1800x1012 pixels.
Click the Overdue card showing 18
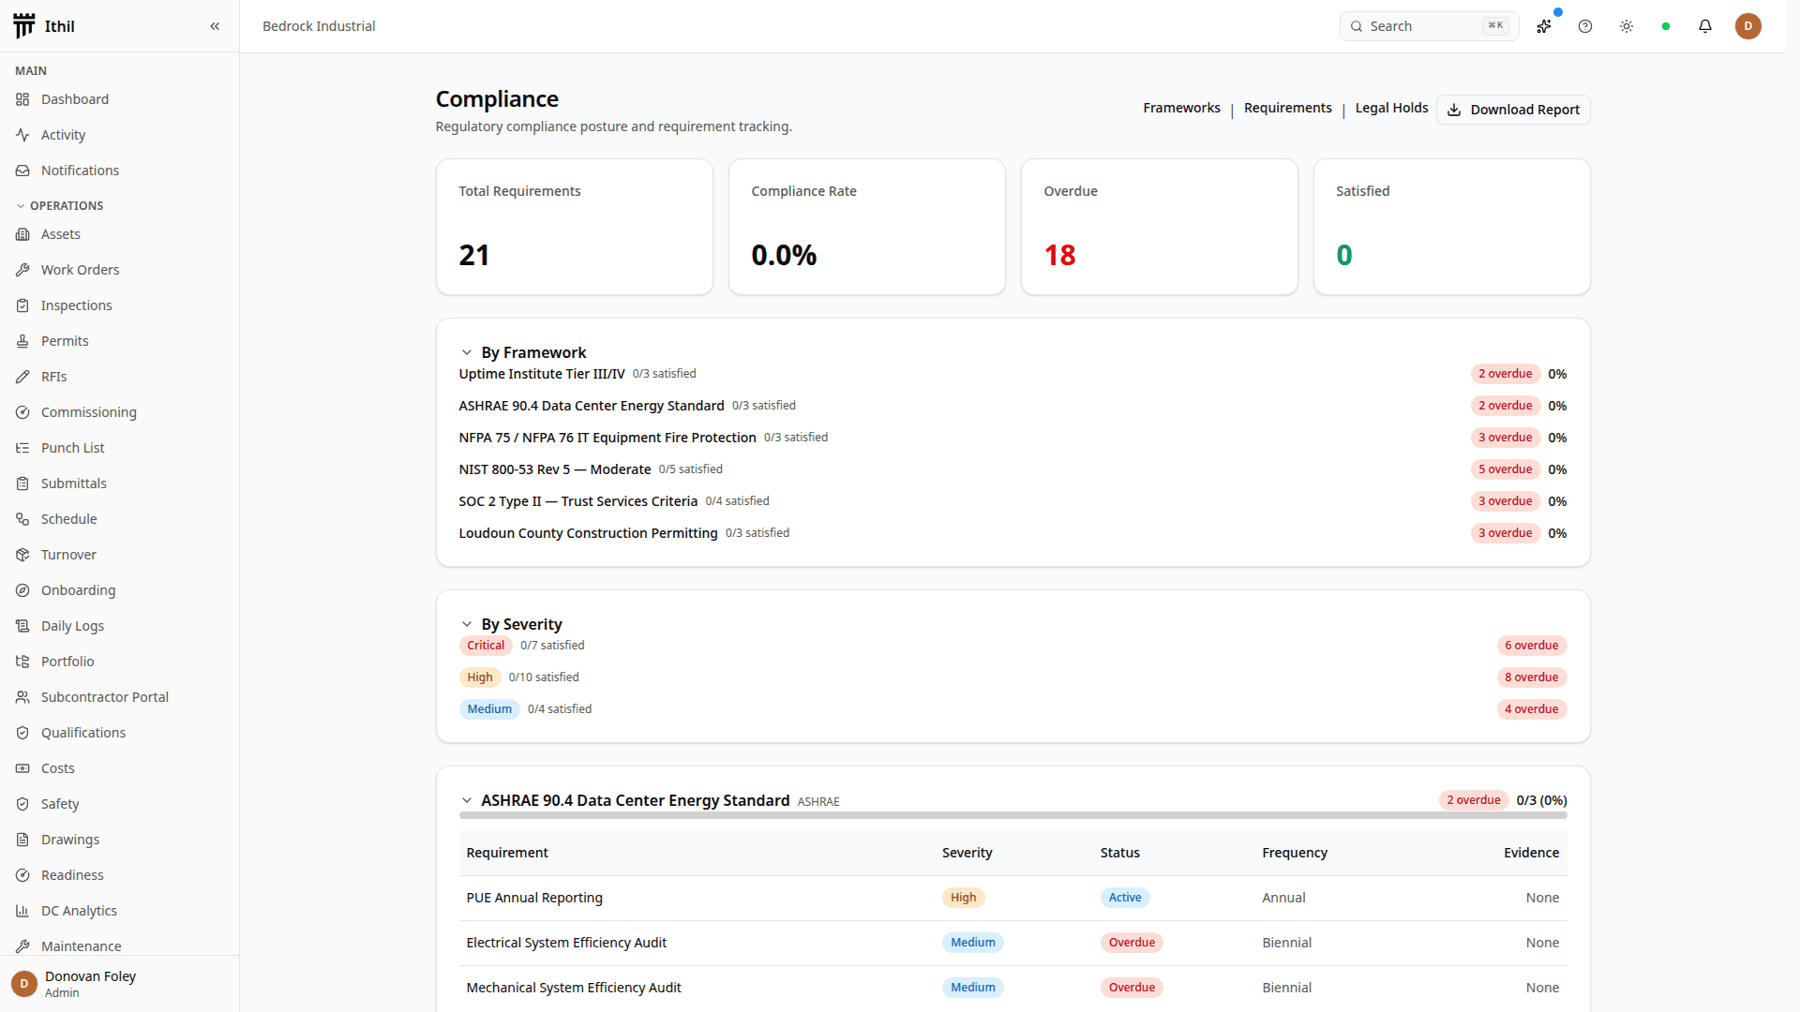[1159, 227]
